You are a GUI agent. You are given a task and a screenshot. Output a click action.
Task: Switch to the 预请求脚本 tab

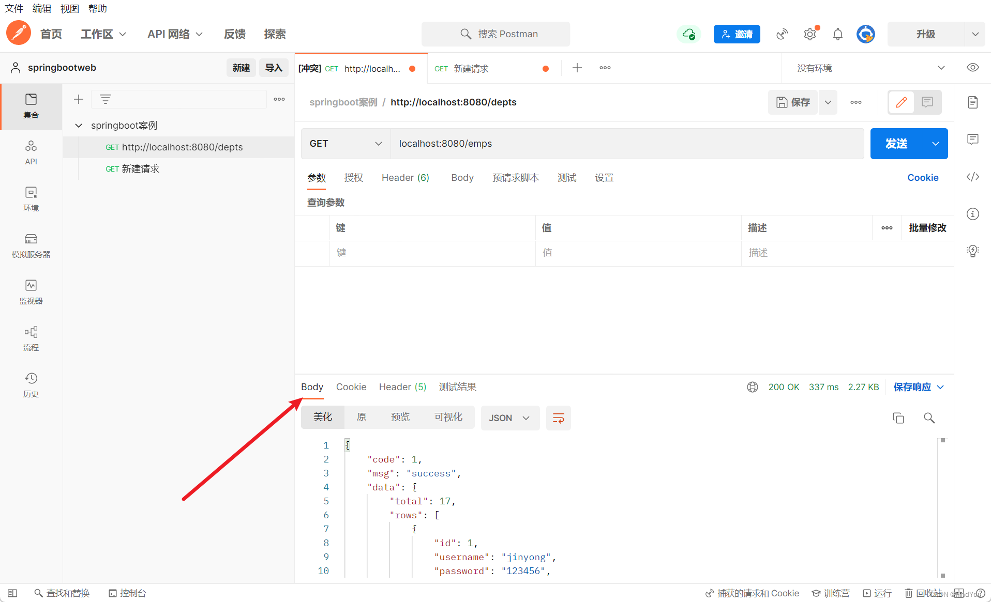516,178
